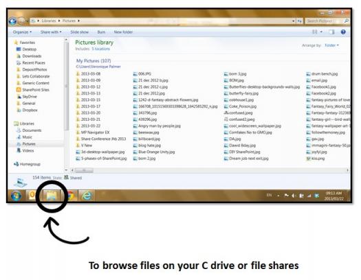Open Outlook icon on the taskbar
This screenshot has width=361, height=280.
click(x=32, y=195)
